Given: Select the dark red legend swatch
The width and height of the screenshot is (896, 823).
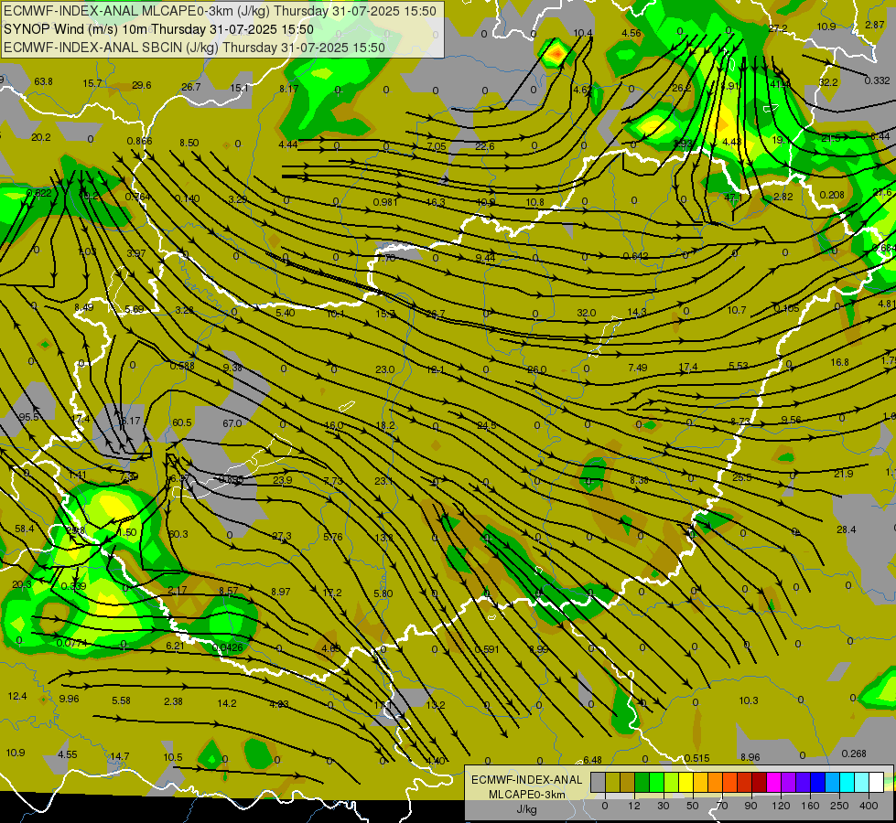Looking at the screenshot, I should coord(759,783).
